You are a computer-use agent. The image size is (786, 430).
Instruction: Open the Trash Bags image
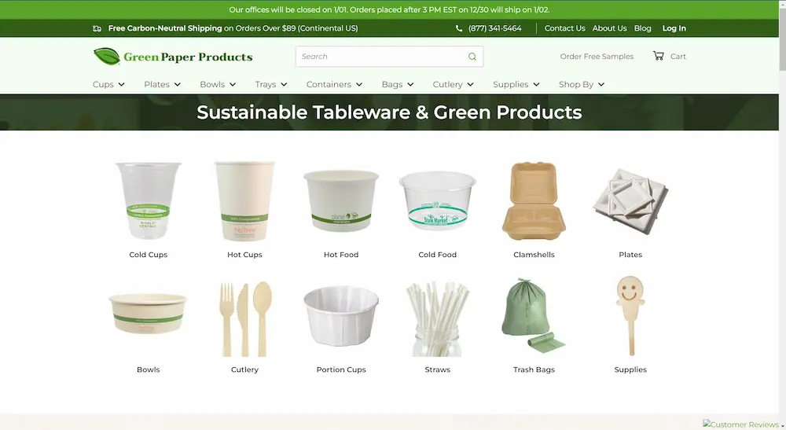click(534, 316)
